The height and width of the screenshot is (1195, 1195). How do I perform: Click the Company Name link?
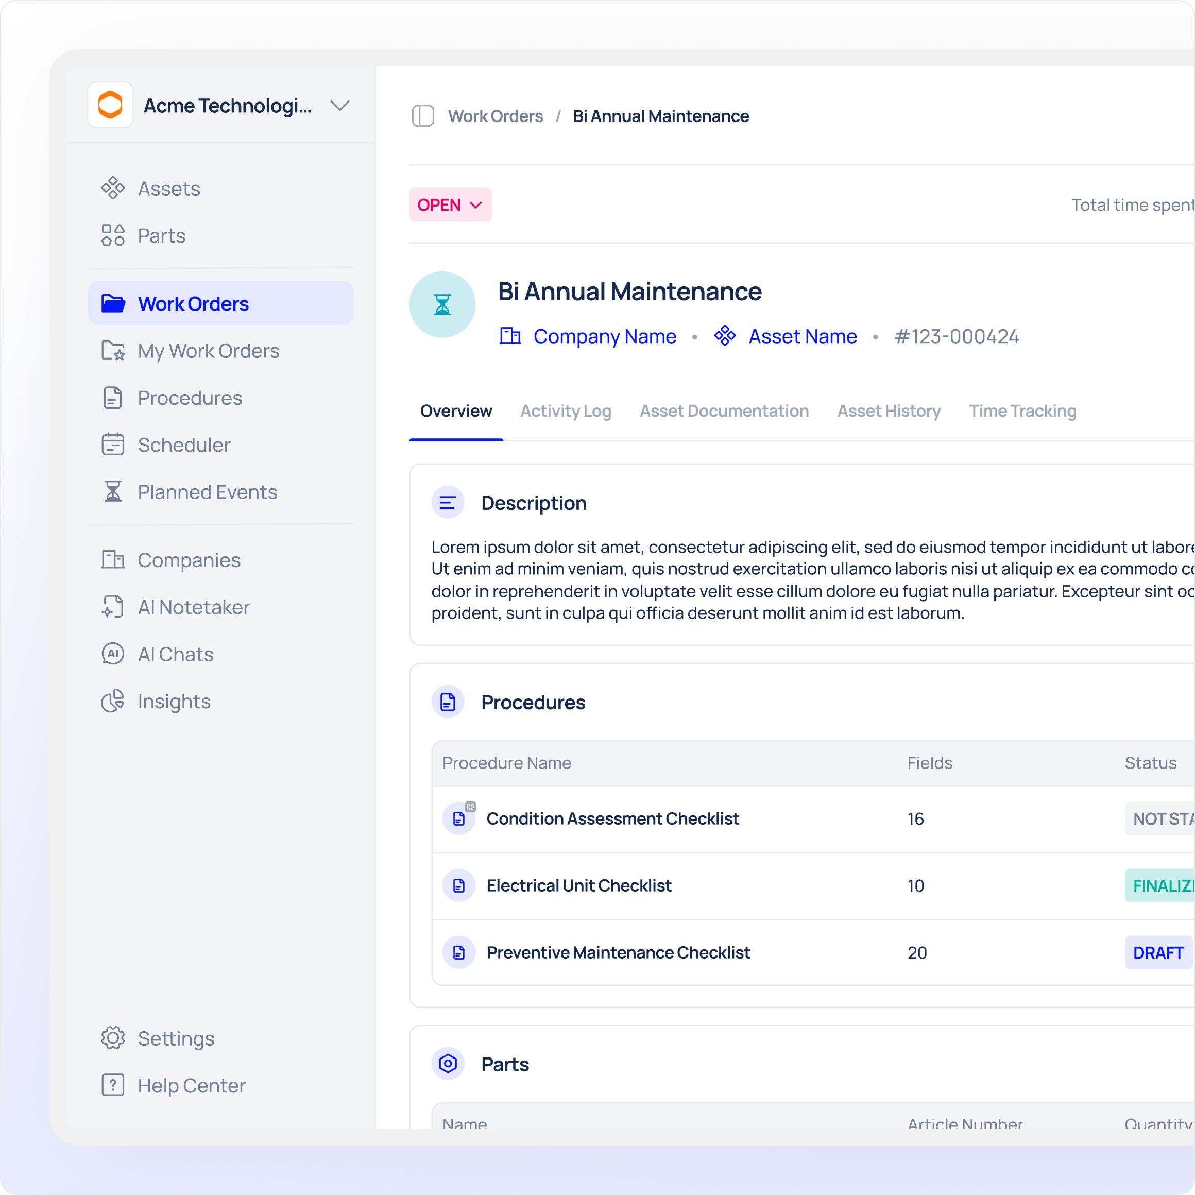604,336
